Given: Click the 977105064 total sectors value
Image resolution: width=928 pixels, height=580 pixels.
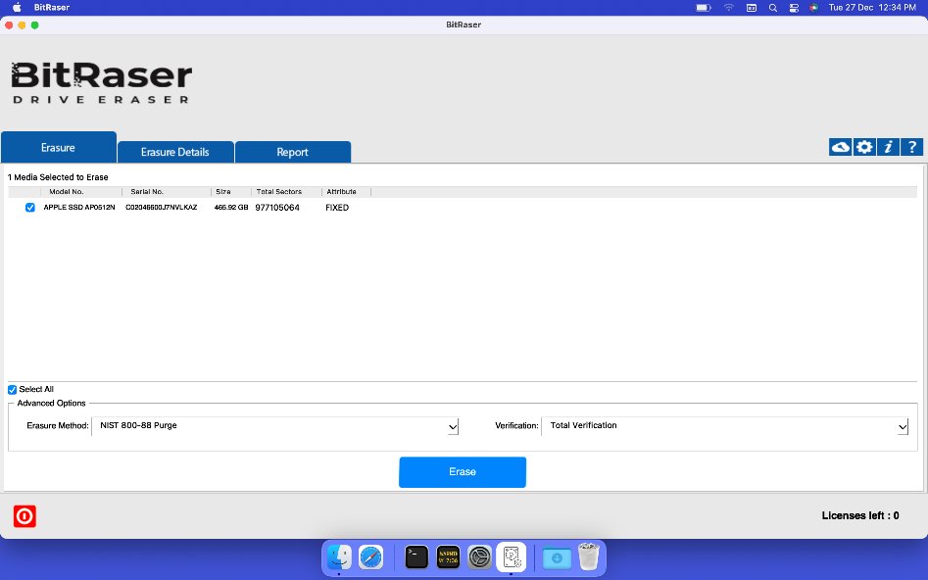Looking at the screenshot, I should [x=277, y=208].
